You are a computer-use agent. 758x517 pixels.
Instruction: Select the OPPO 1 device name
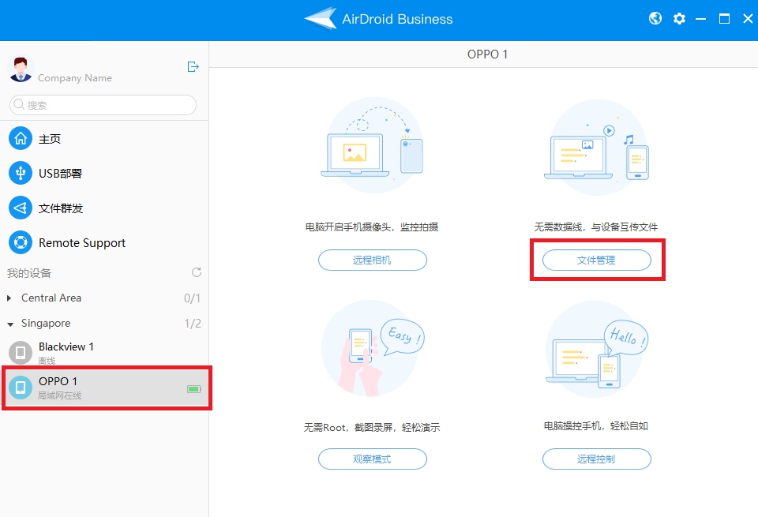(58, 381)
